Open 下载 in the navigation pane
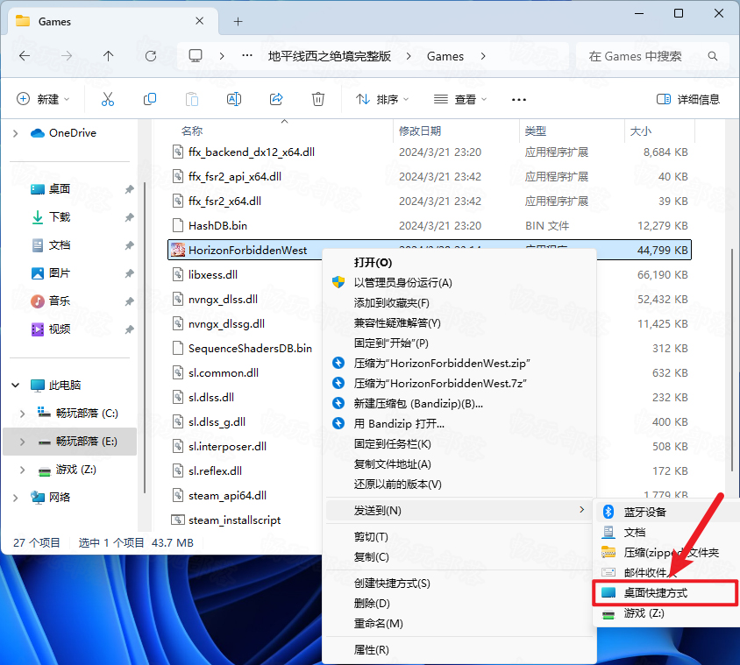Screen dimensions: 740x665 coord(60,217)
